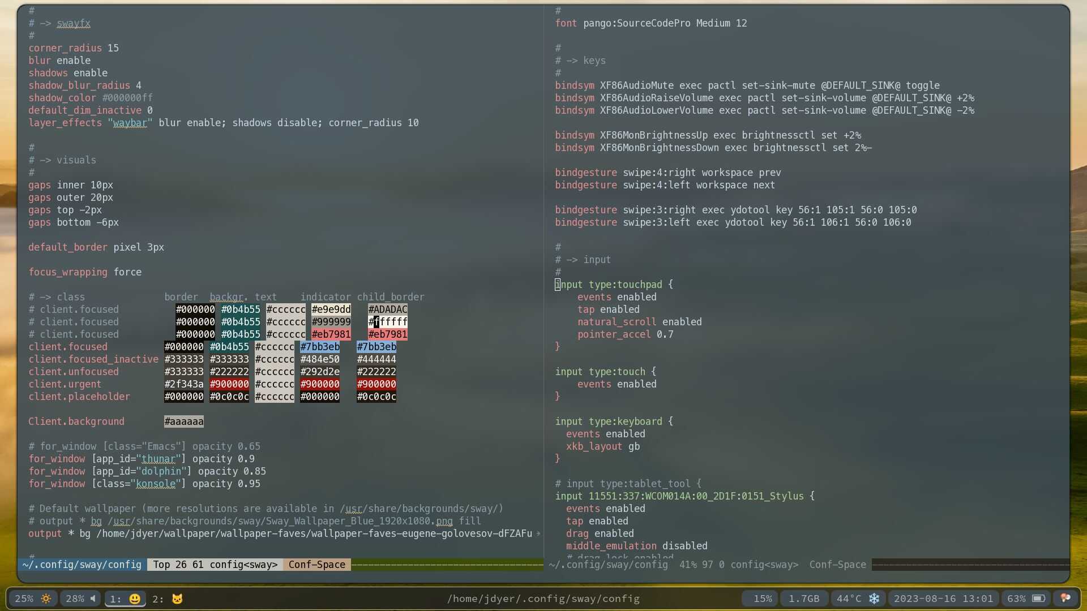The image size is (1087, 611).
Task: Click the CPU 15% module
Action: [762, 599]
